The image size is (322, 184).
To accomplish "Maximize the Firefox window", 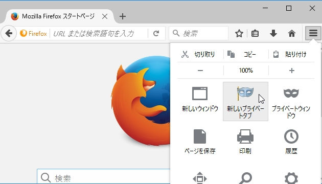I will [x=289, y=8].
